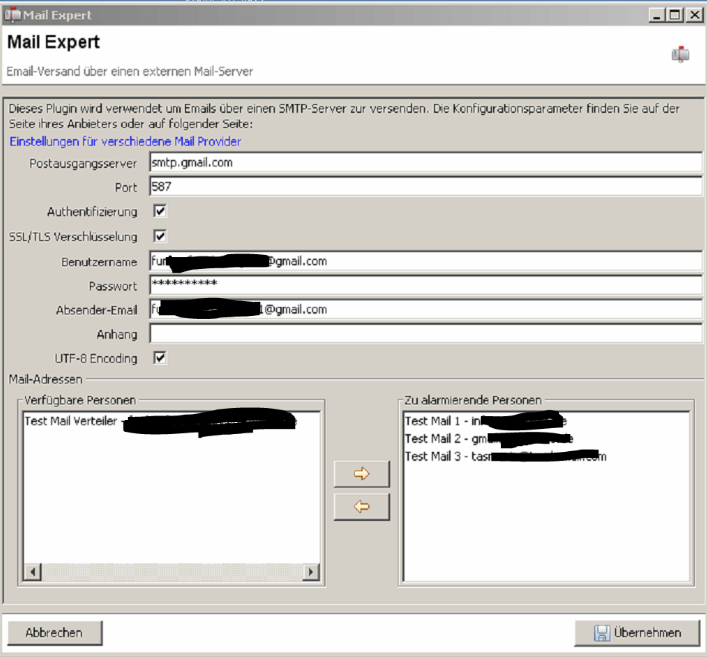Disable SSL/TLS Verschlüsselung checkbox
The width and height of the screenshot is (707, 657).
click(x=160, y=236)
